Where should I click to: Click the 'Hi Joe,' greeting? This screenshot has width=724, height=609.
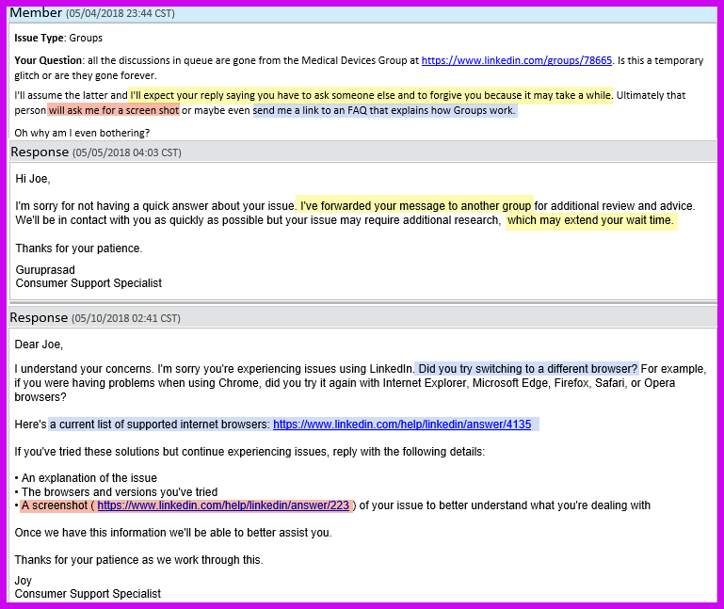pyautogui.click(x=33, y=179)
